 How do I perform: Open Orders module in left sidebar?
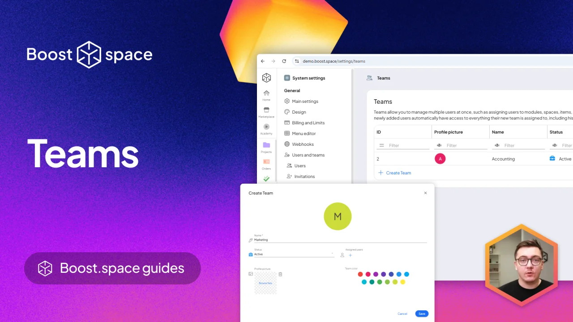point(266,164)
